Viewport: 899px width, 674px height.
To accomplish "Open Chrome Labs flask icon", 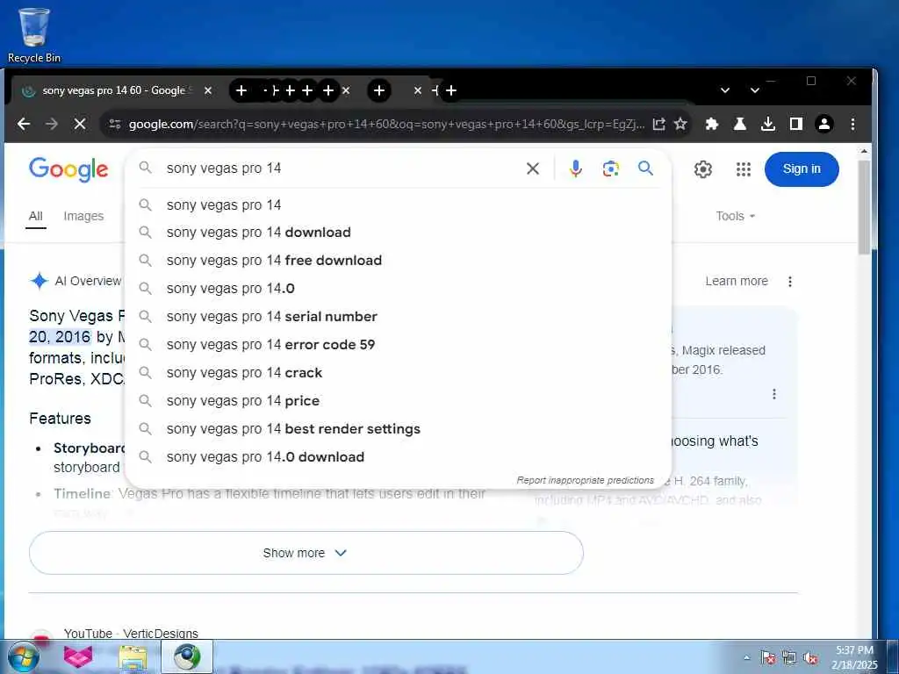I will click(739, 124).
